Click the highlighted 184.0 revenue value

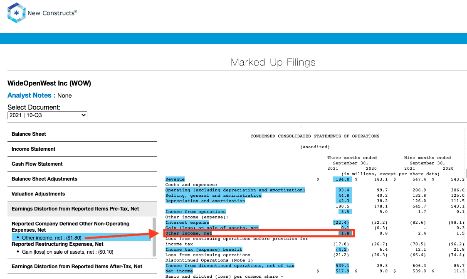[343, 179]
